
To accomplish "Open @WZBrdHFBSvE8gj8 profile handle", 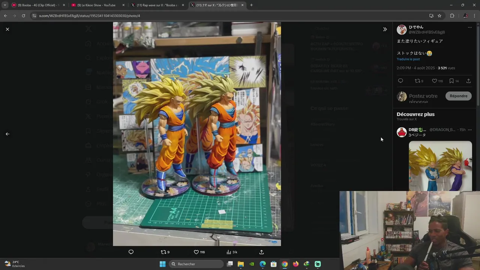I will [426, 32].
